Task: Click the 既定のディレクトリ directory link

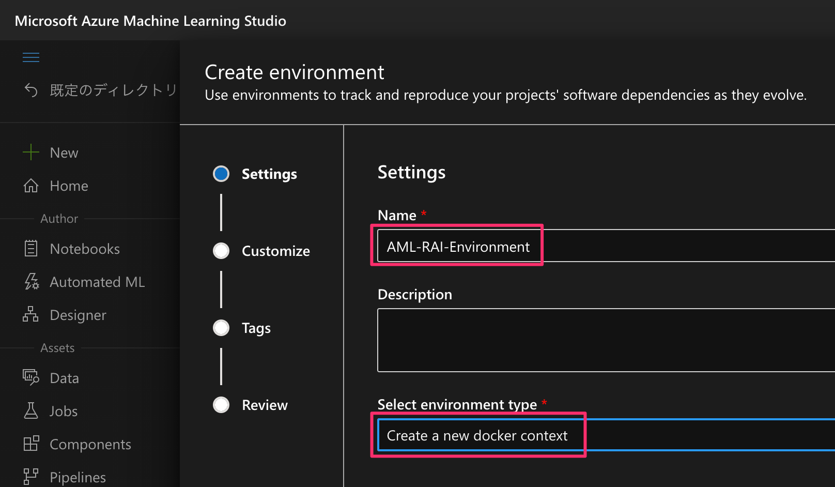Action: coord(113,90)
